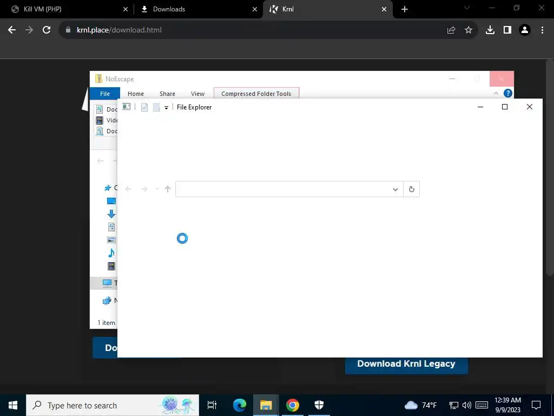The width and height of the screenshot is (554, 416).
Task: Click the File Explorer system icon
Action: point(126,107)
